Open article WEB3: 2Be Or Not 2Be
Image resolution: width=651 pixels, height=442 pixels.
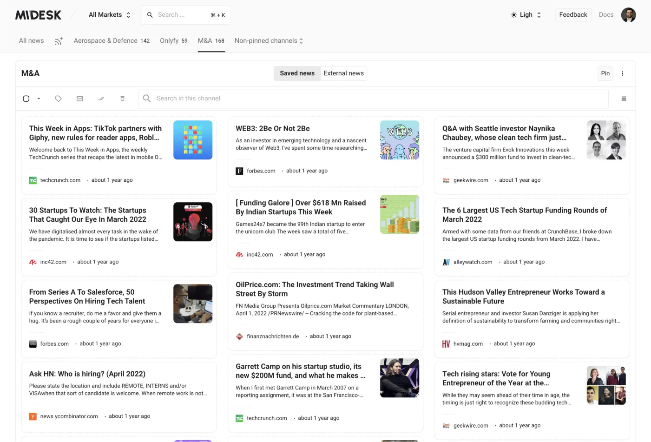coord(273,129)
